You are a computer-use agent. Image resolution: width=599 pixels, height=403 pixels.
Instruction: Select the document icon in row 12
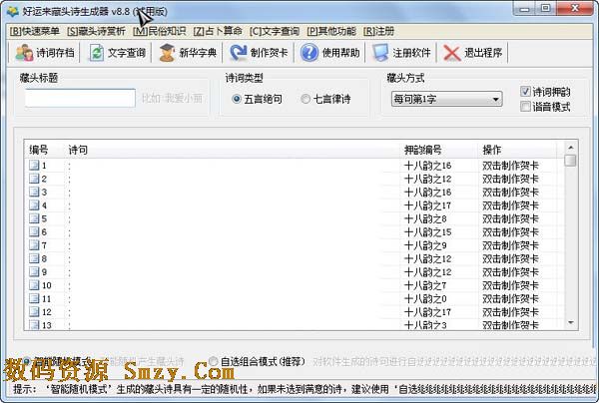[34, 312]
